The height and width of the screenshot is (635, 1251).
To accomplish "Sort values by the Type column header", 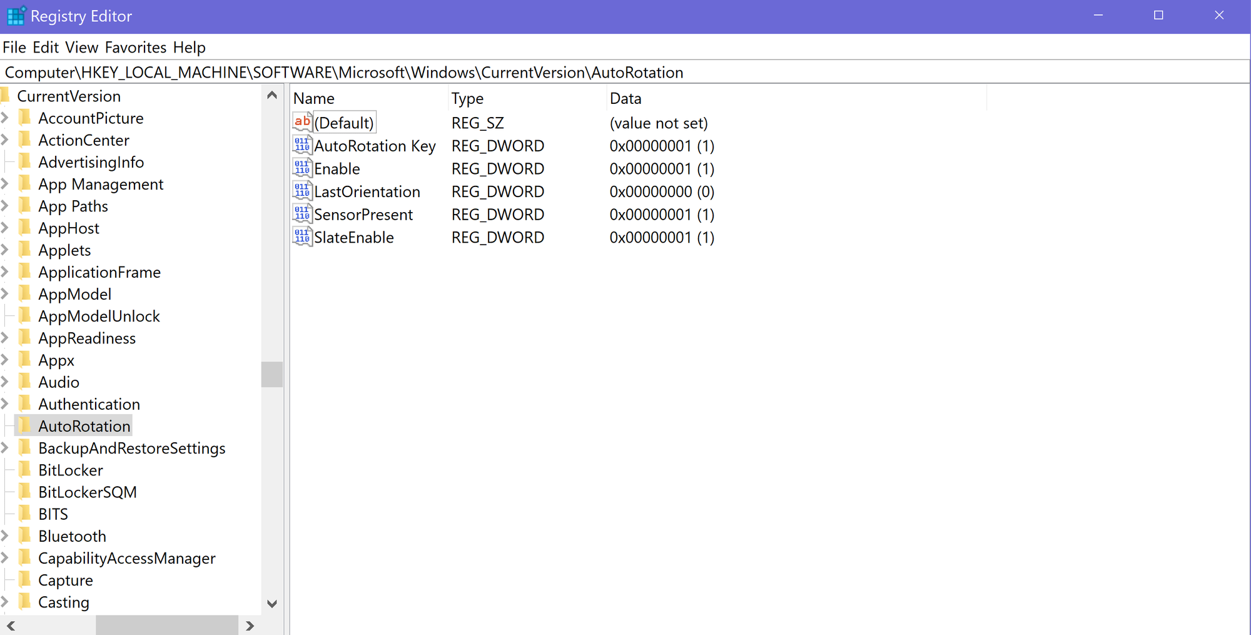I will pyautogui.click(x=527, y=98).
